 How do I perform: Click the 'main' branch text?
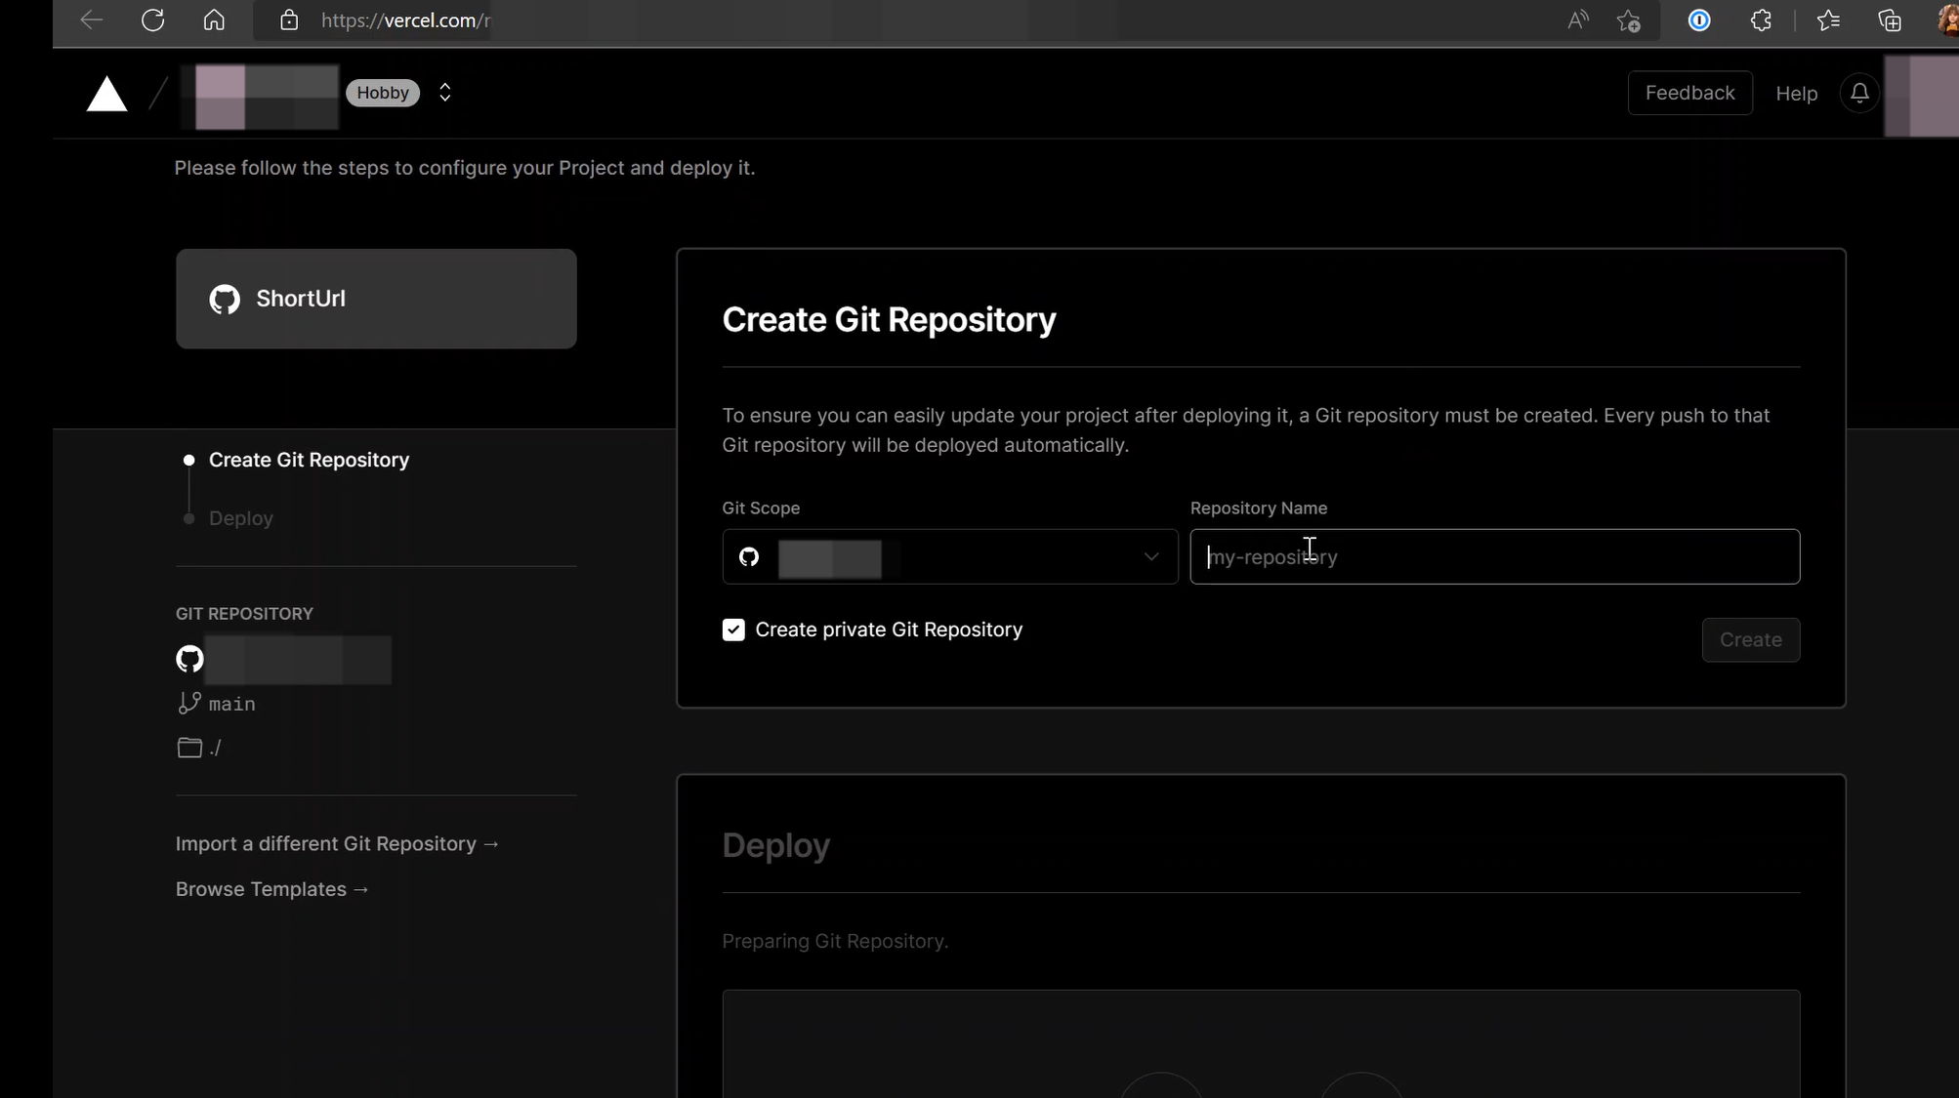[232, 704]
